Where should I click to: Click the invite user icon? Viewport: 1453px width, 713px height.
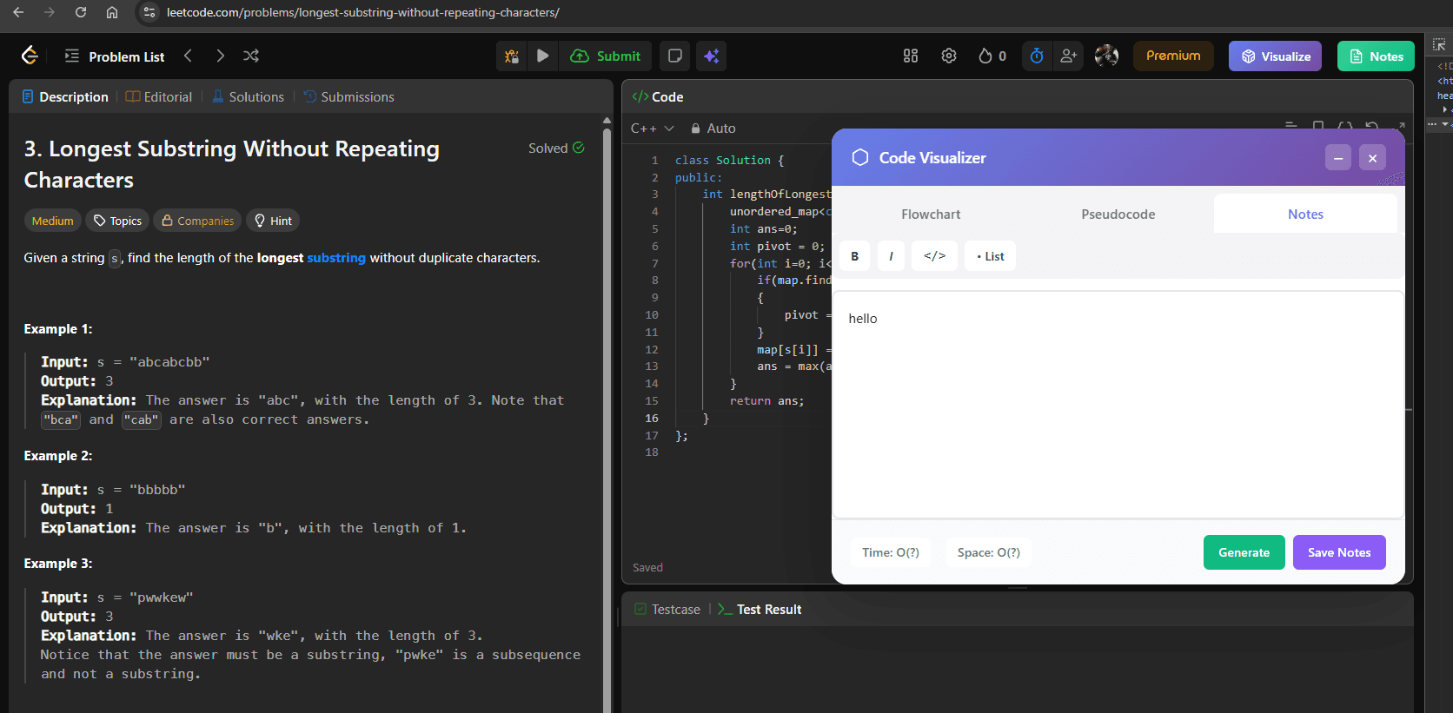point(1068,56)
